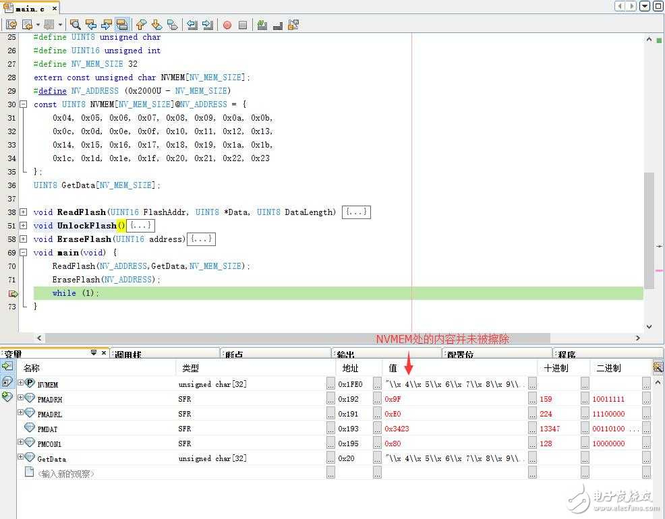Click the new watch diamond-plus side icon
Image resolution: width=665 pixels, height=519 pixels.
coord(7,397)
